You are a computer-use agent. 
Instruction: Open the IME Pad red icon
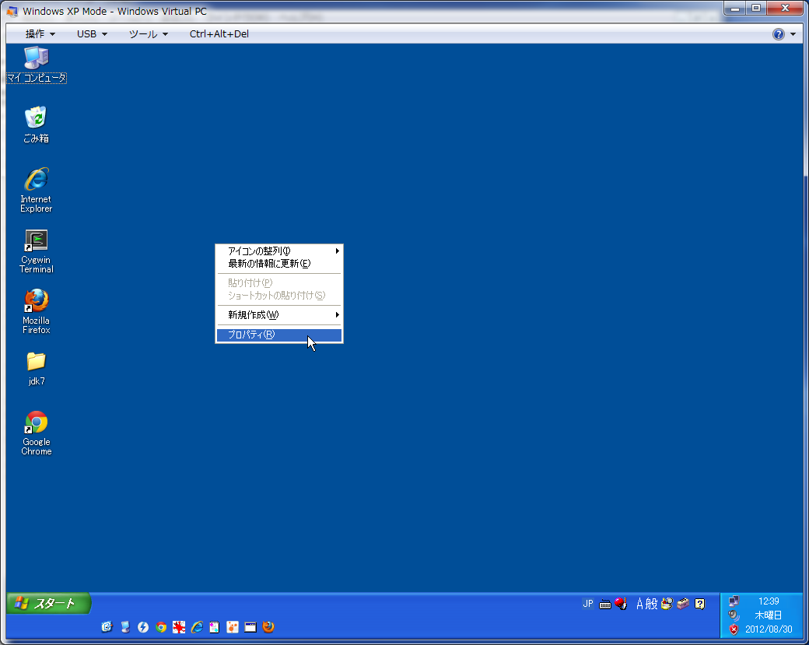(x=622, y=604)
